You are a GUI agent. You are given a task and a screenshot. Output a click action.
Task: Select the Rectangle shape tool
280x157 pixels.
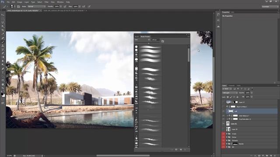click(3, 80)
